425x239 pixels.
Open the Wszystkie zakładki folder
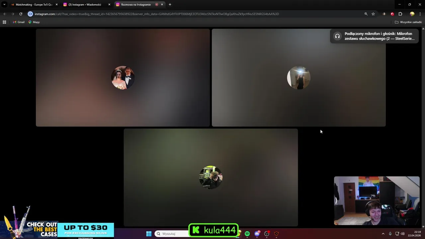click(408, 22)
